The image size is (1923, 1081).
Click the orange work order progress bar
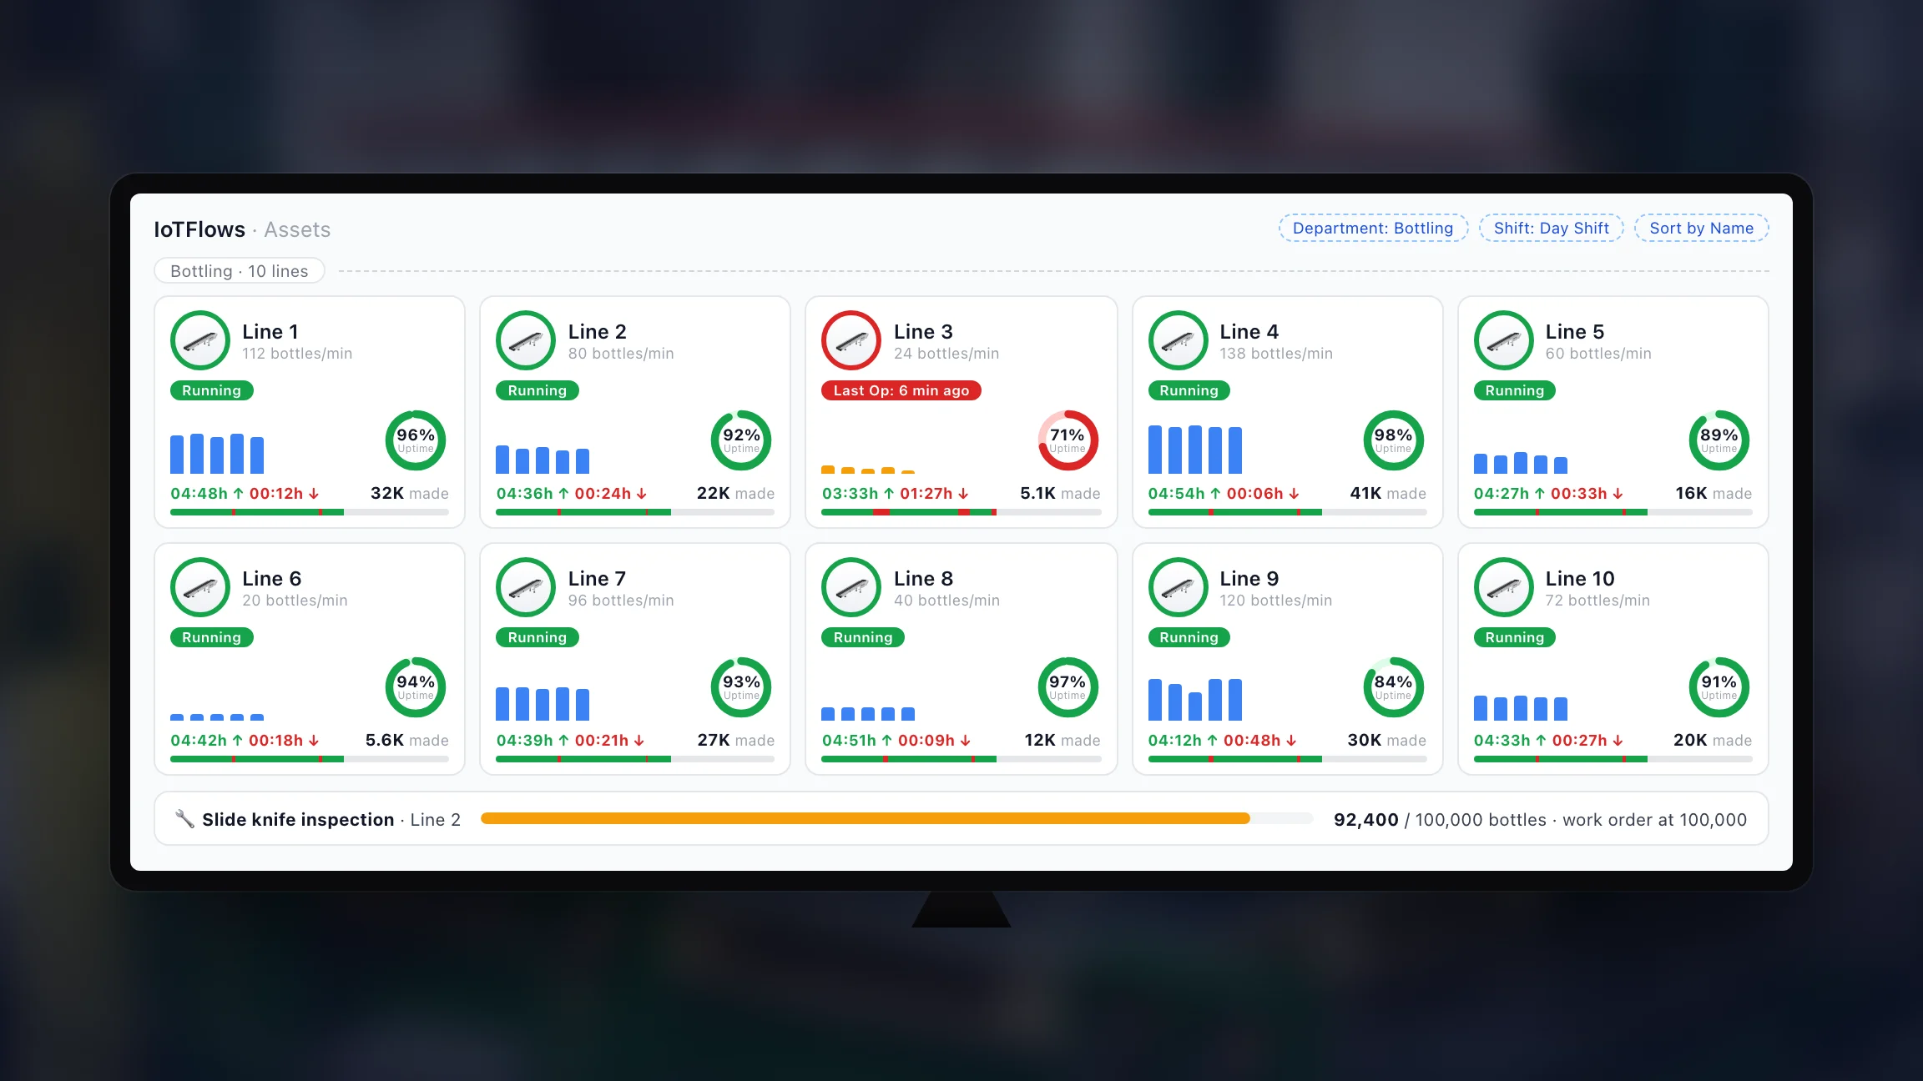coord(896,818)
